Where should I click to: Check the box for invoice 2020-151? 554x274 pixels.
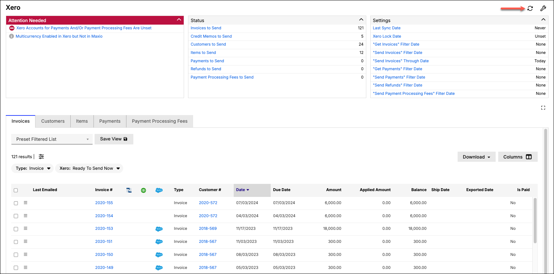[x=16, y=242]
